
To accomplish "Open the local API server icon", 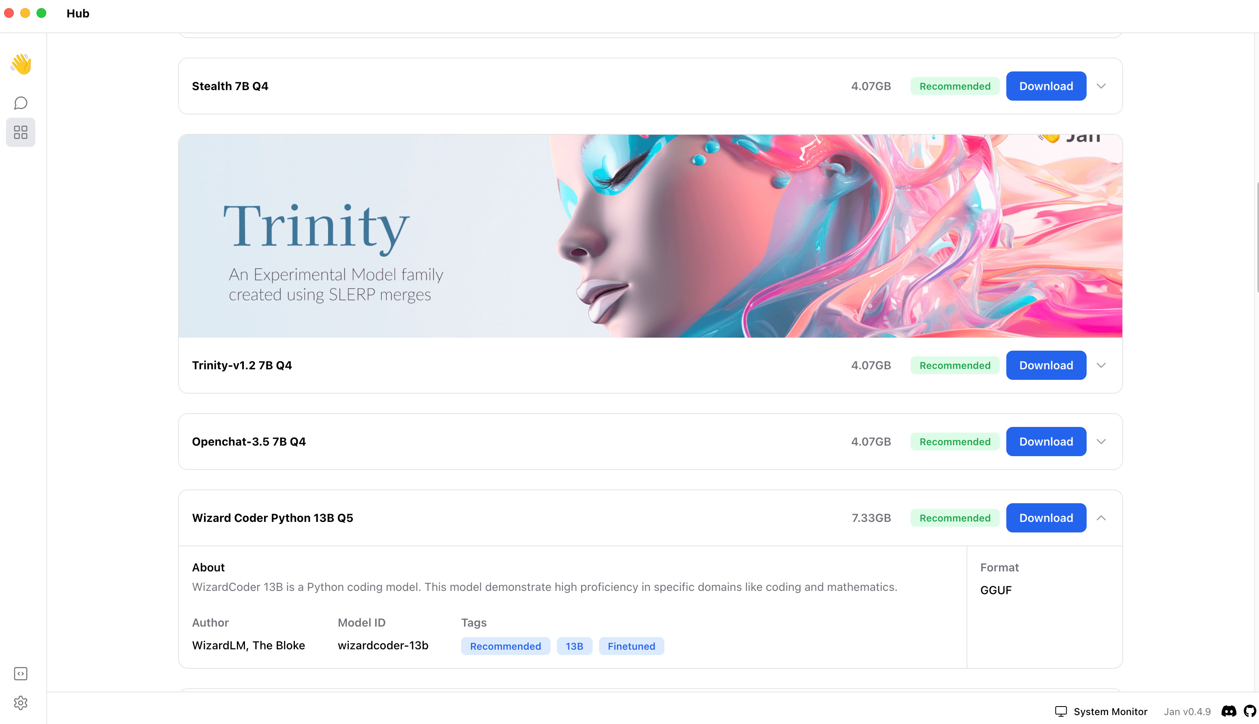I will (x=20, y=673).
